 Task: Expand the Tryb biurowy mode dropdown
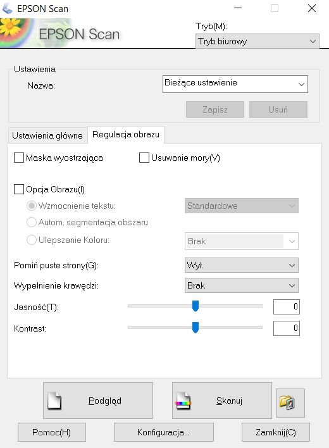coord(258,41)
